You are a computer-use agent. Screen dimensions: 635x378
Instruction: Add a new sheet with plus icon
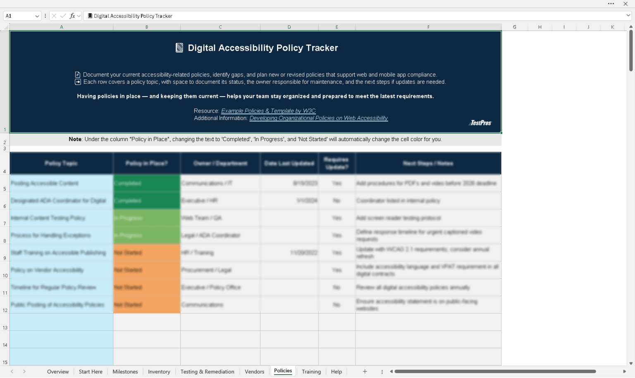(x=365, y=371)
